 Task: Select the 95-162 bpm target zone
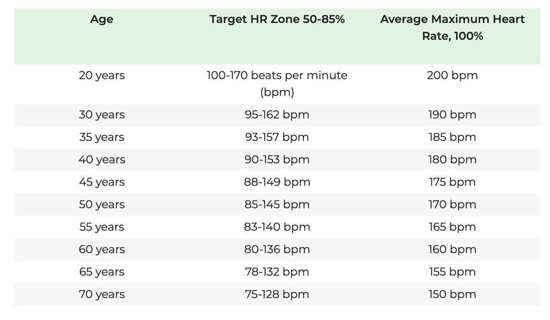pyautogui.click(x=277, y=115)
